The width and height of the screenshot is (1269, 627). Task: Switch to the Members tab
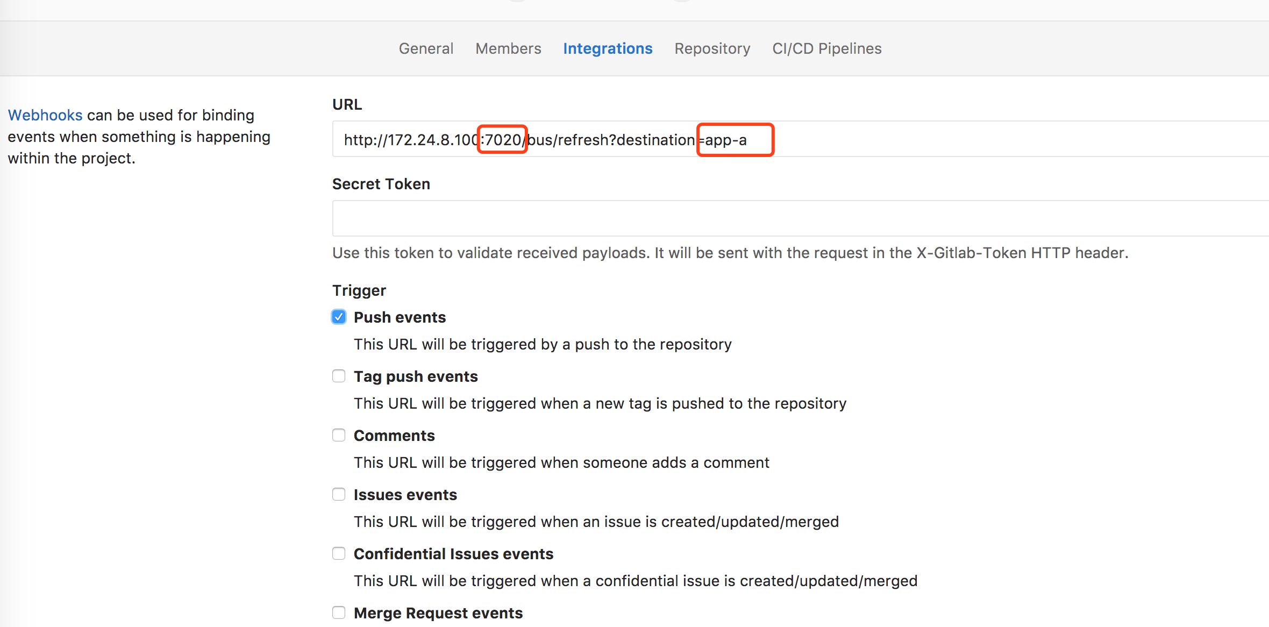[508, 48]
